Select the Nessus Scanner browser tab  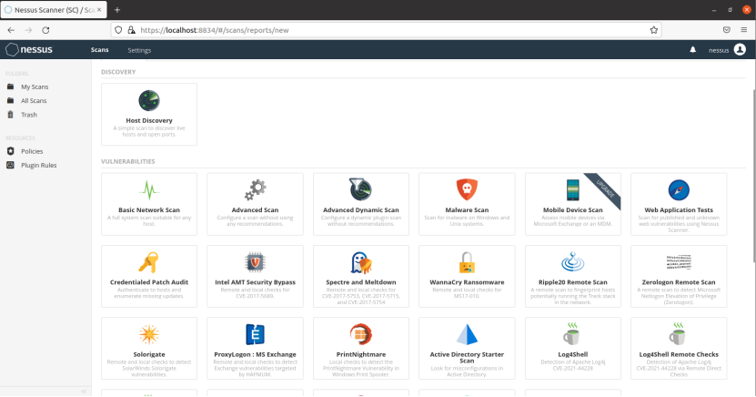(54, 10)
